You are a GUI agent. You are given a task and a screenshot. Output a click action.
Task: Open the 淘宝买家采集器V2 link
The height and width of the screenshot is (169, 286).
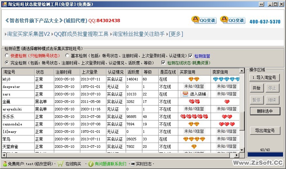[x=29, y=34]
